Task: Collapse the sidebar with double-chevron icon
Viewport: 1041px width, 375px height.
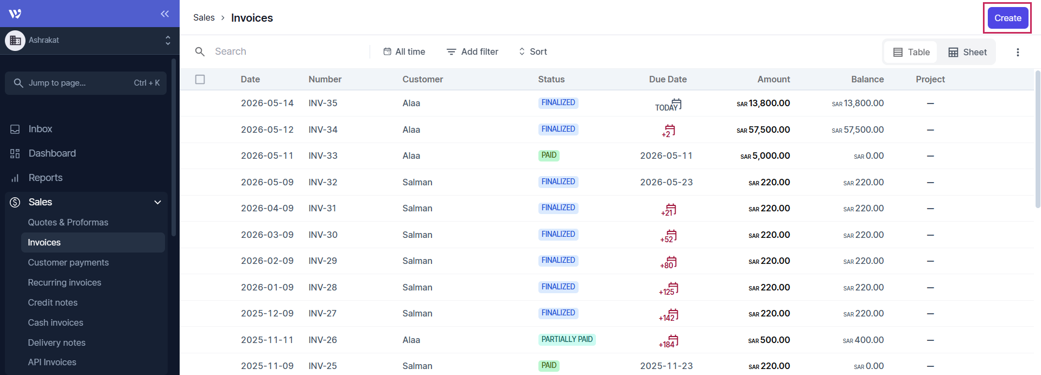Action: [165, 14]
